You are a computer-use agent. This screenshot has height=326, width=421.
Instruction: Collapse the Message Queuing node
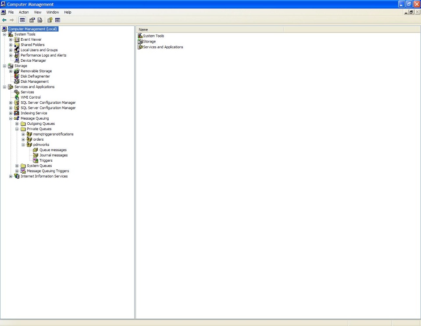(x=11, y=118)
